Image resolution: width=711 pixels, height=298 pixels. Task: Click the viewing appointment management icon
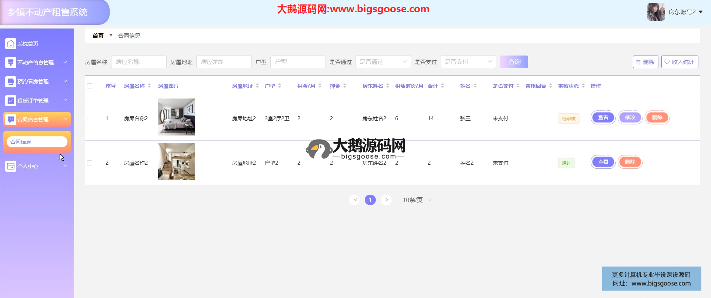point(11,81)
